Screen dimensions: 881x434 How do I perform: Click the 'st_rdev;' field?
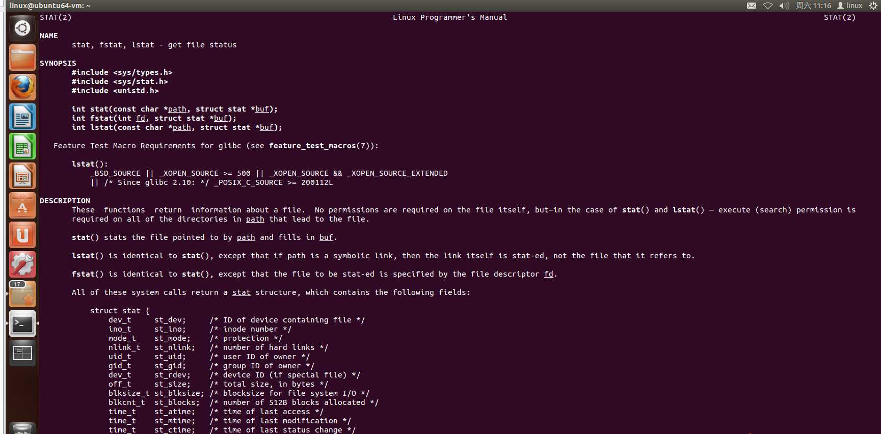tap(173, 375)
